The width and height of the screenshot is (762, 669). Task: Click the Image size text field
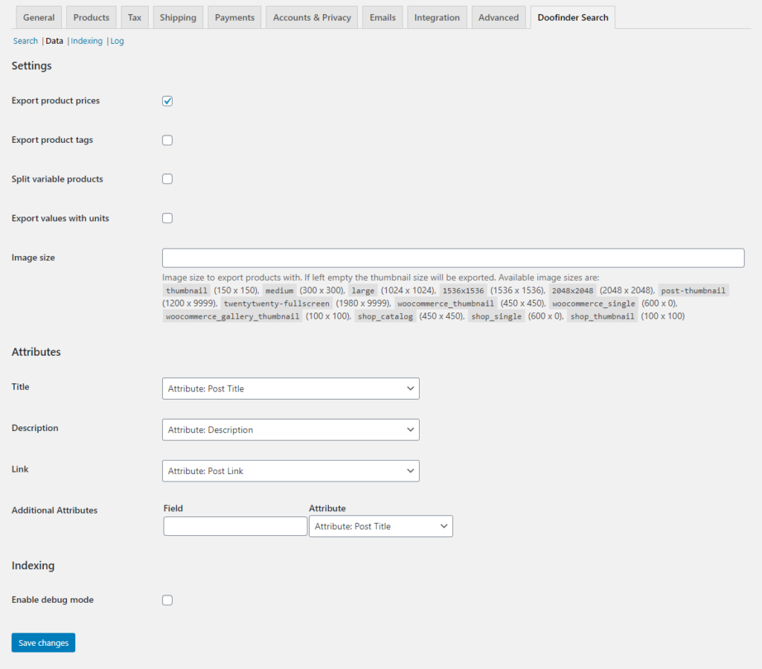click(453, 257)
